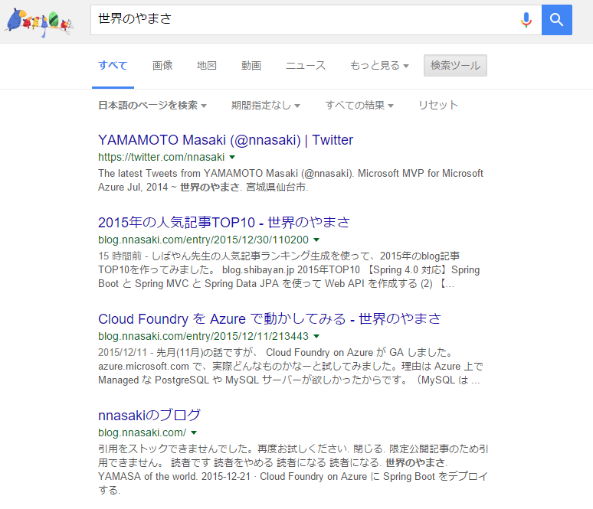Open the 動画 tab
This screenshot has width=593, height=509.
(251, 65)
